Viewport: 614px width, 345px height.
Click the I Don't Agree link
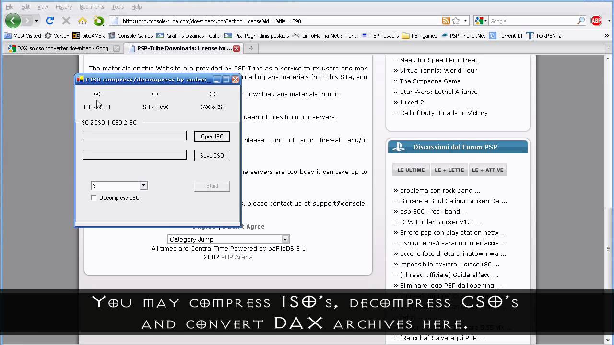[243, 226]
